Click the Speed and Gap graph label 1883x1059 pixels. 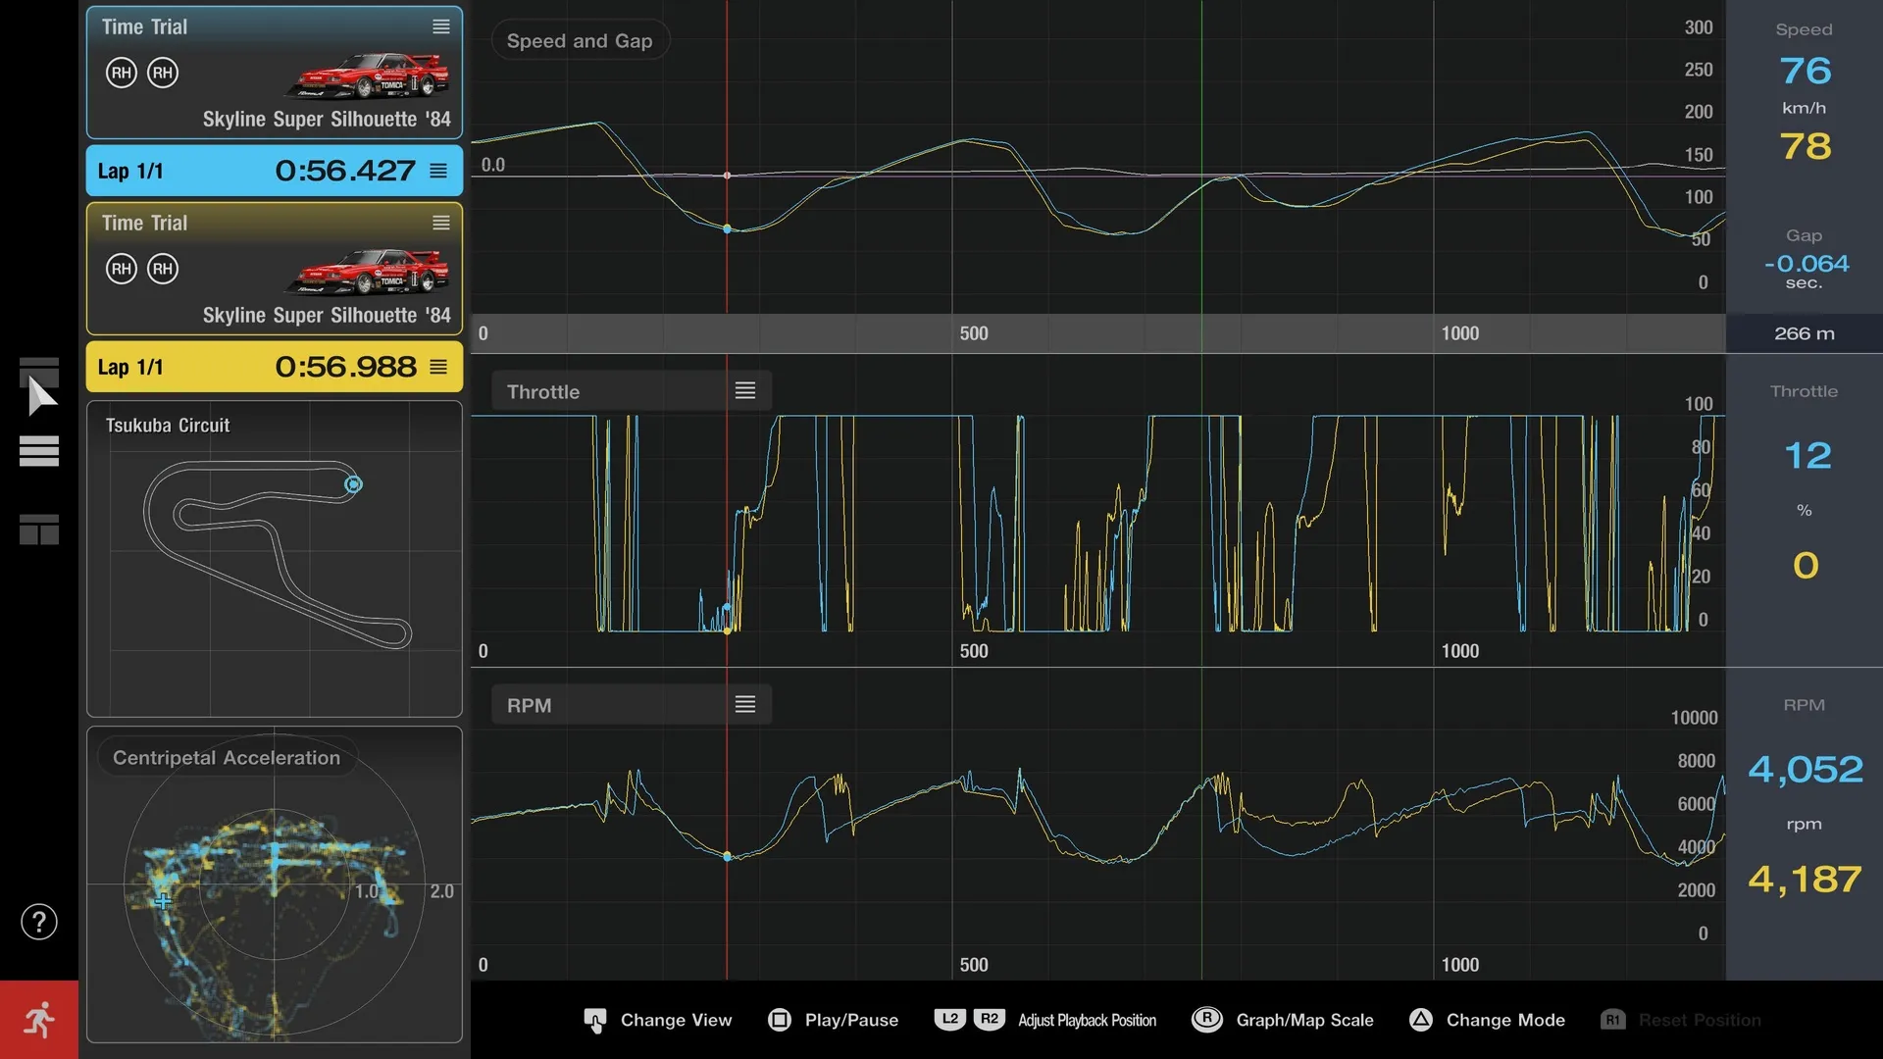[x=580, y=41]
